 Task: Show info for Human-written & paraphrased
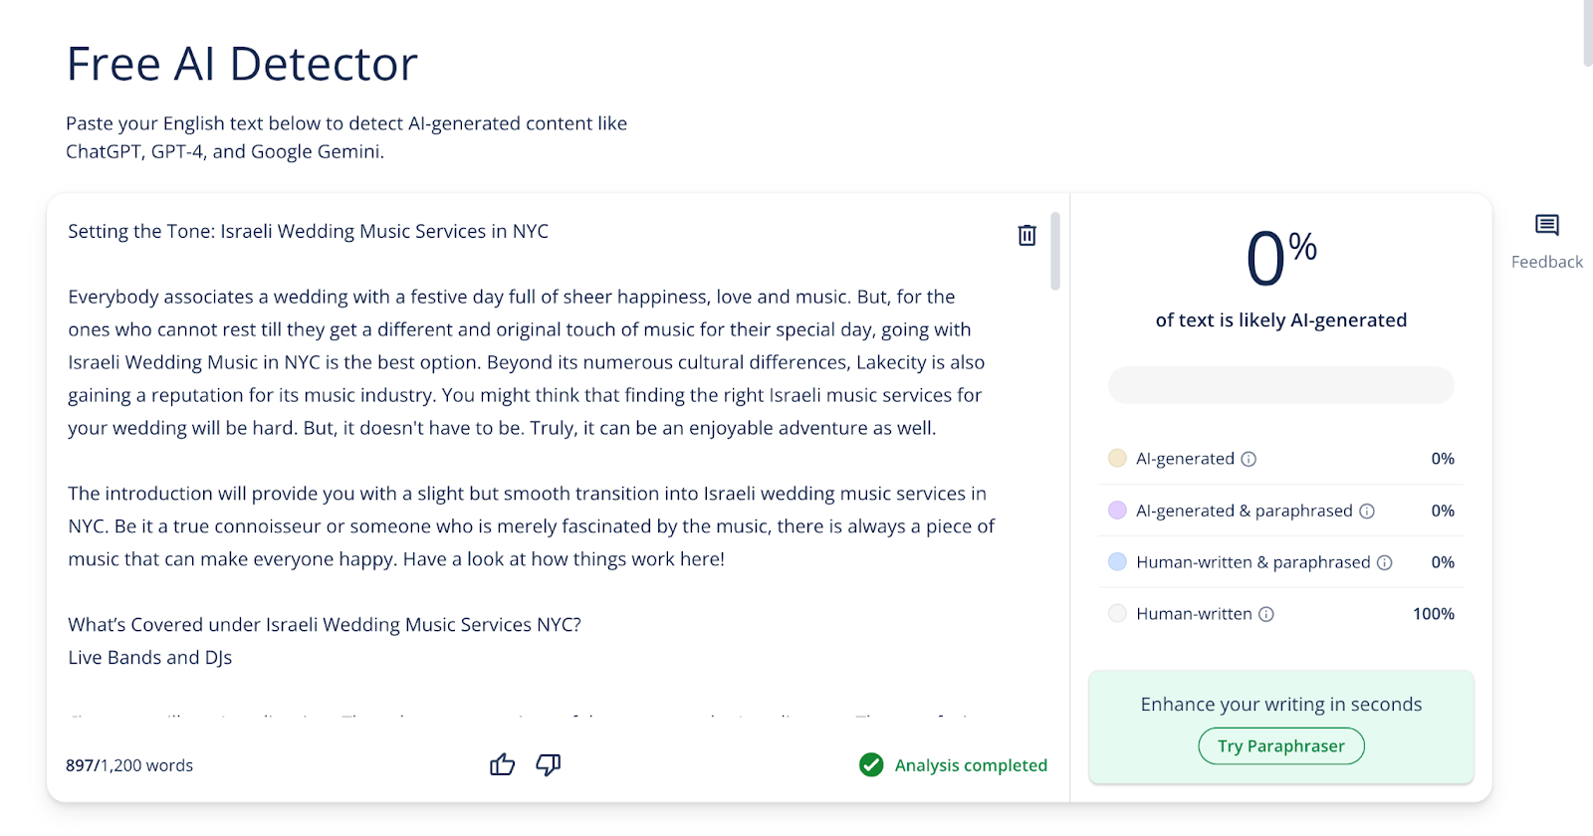[1384, 562]
